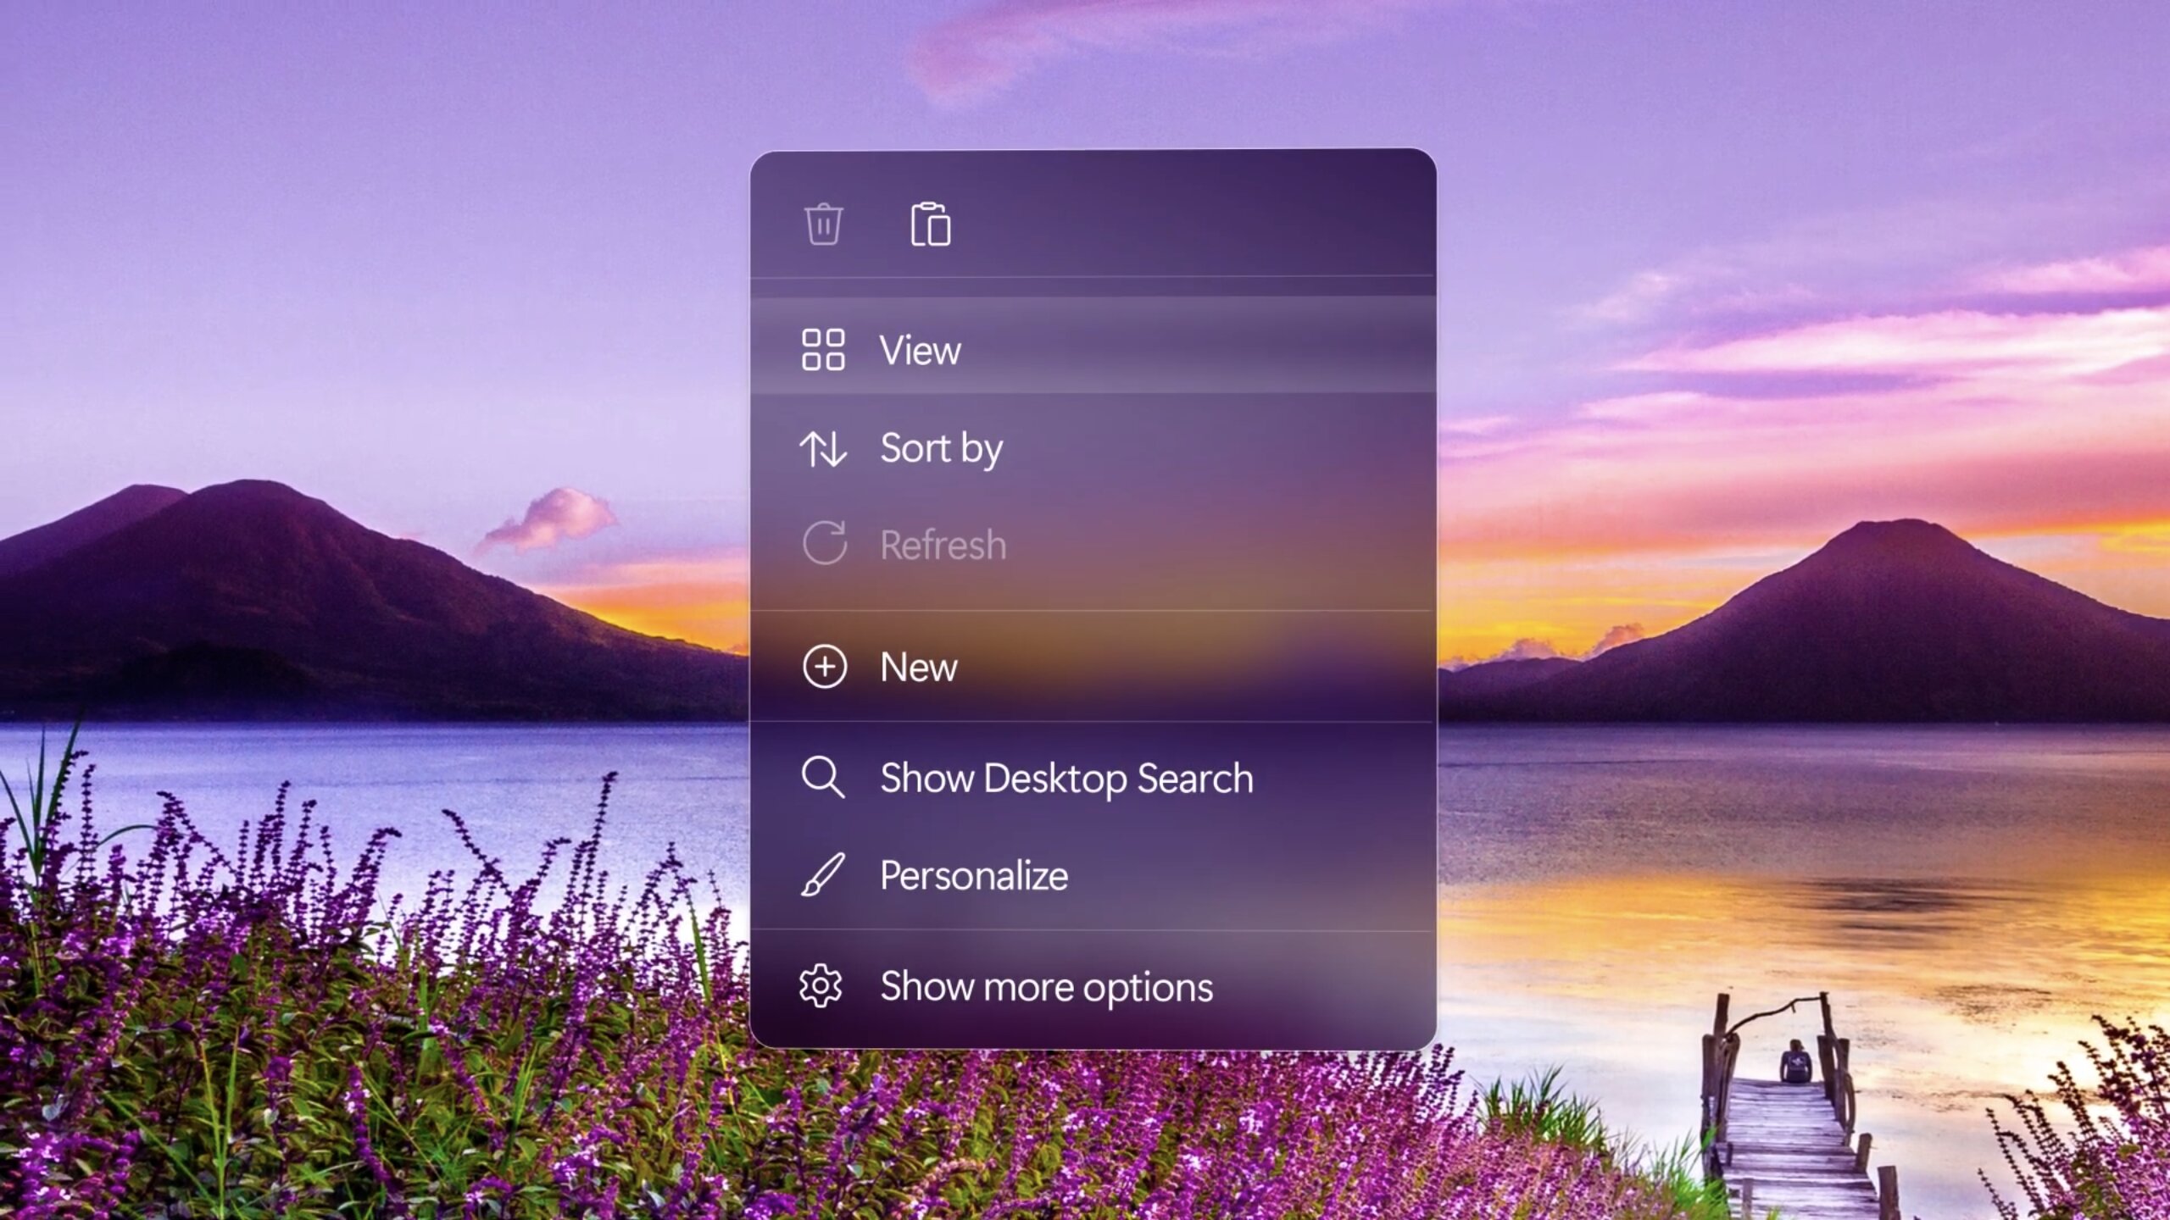Click the up-down arrows icon beside Sort by
Image resolution: width=2170 pixels, height=1220 pixels.
pyautogui.click(x=823, y=448)
